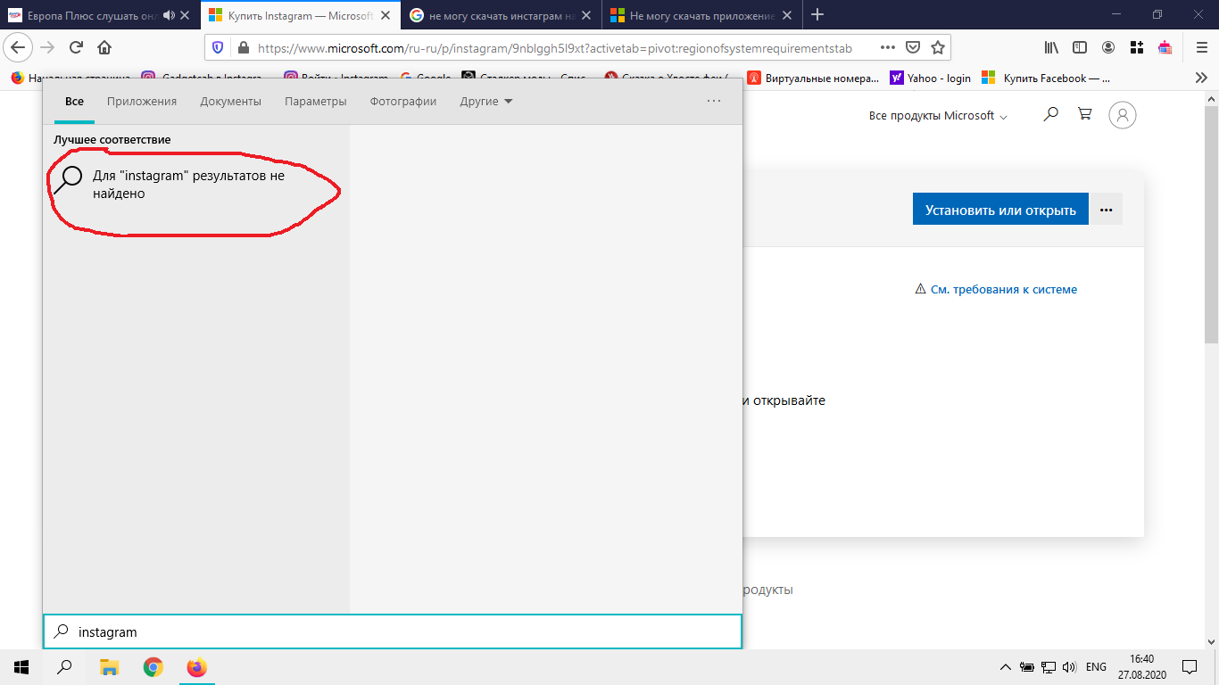Open the browser home page
The height and width of the screenshot is (685, 1219).
click(x=104, y=47)
